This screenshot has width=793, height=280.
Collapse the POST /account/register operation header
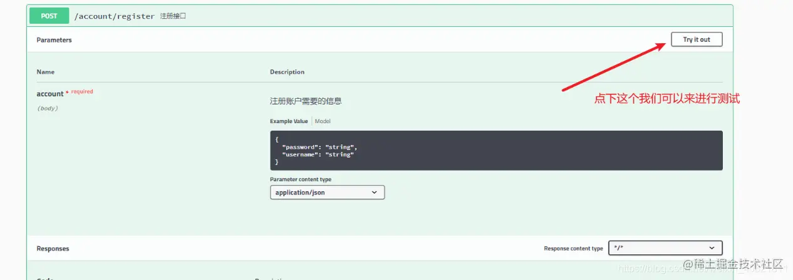[x=380, y=16]
